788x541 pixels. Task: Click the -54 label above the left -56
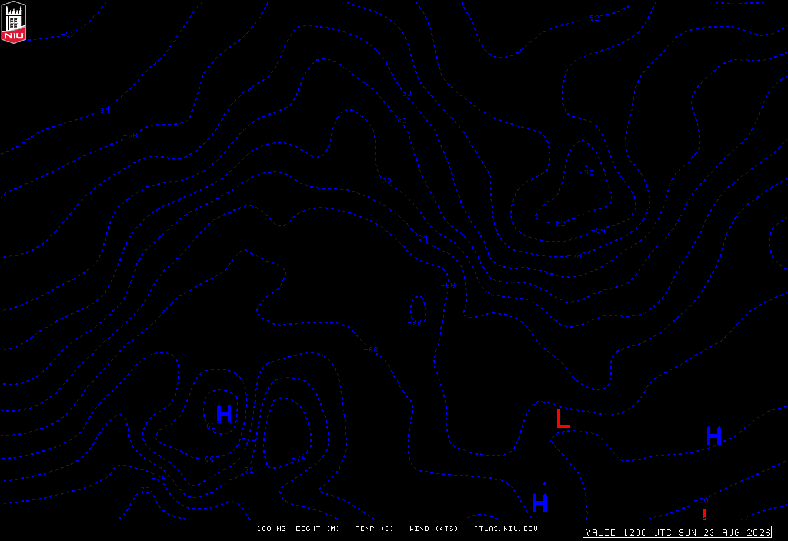103,111
